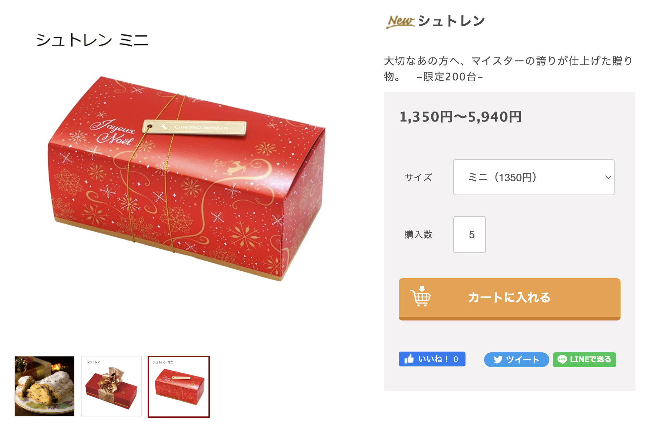
Task: Expand the サイズ dropdown arrow
Action: click(608, 177)
